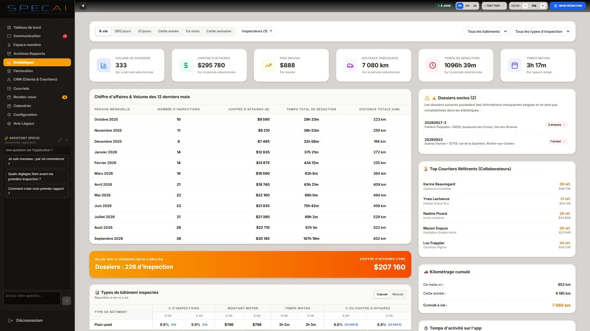The width and height of the screenshot is (590, 331).
Task: Click the Communication notification badge
Action: 65,36
